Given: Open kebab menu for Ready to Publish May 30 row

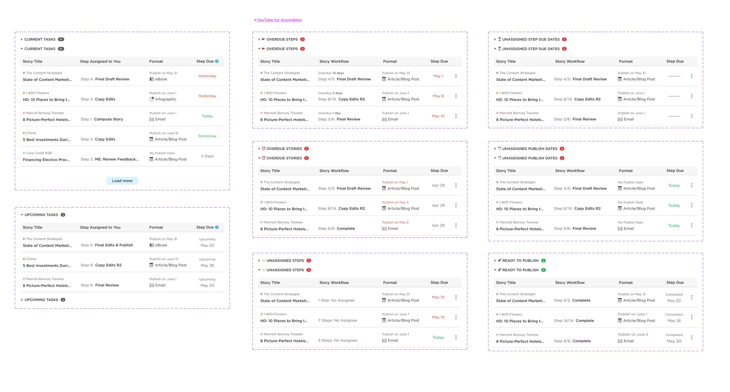Looking at the screenshot, I should point(691,337).
